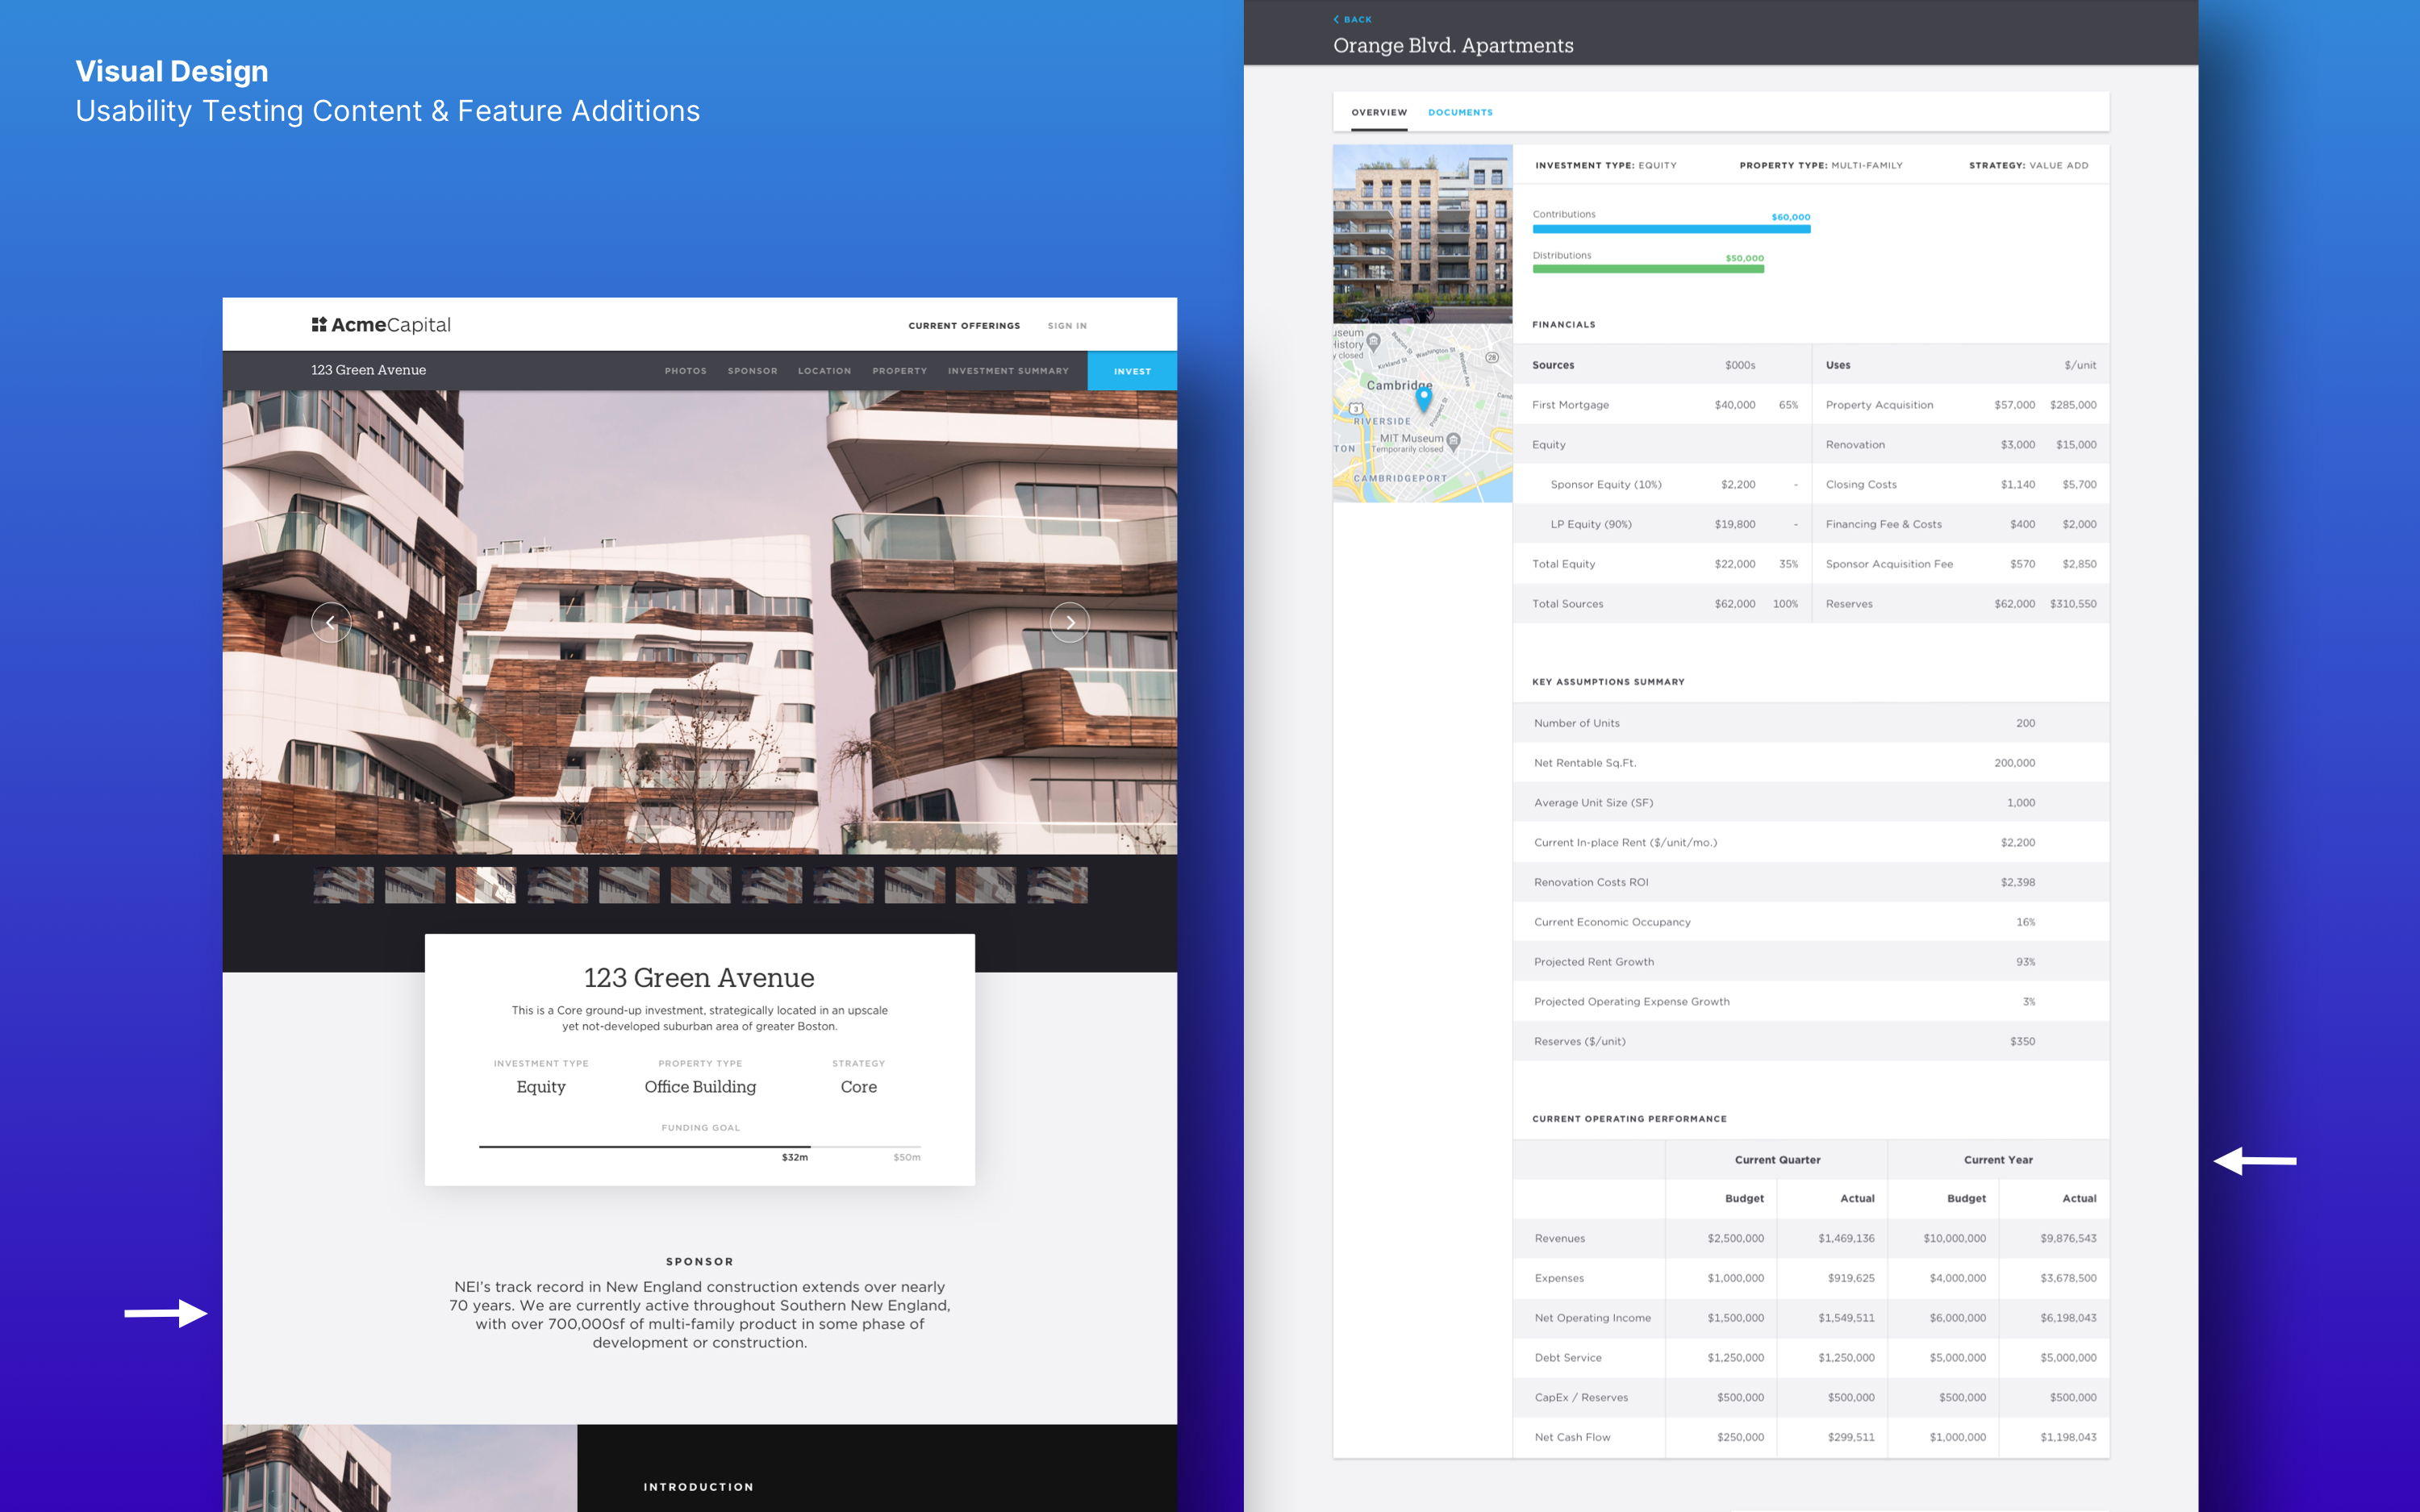Switch to the DOCUMENTS tab
The width and height of the screenshot is (2420, 1512).
click(x=1462, y=111)
